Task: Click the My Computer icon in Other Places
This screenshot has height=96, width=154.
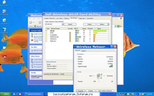Action: (32, 67)
